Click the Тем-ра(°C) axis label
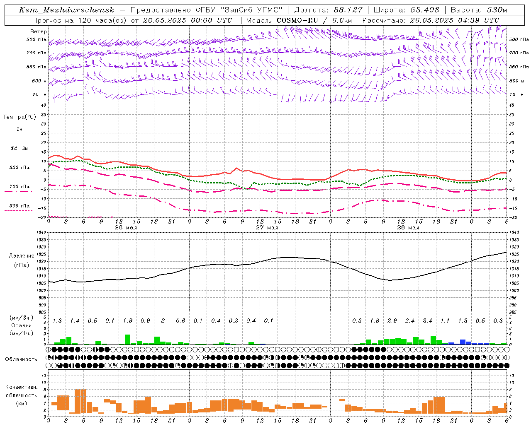 point(19,117)
